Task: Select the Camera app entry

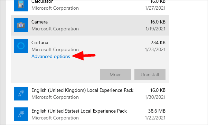Action: coord(90,25)
